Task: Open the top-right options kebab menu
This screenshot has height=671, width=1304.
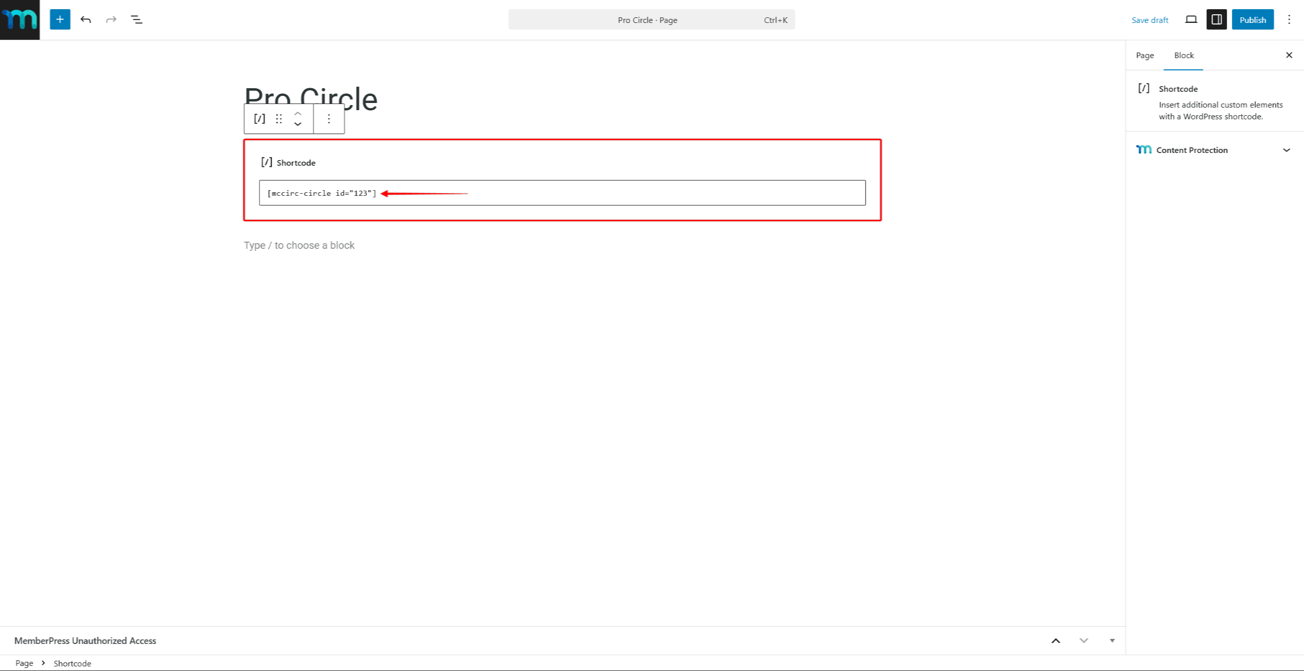Action: tap(1289, 19)
